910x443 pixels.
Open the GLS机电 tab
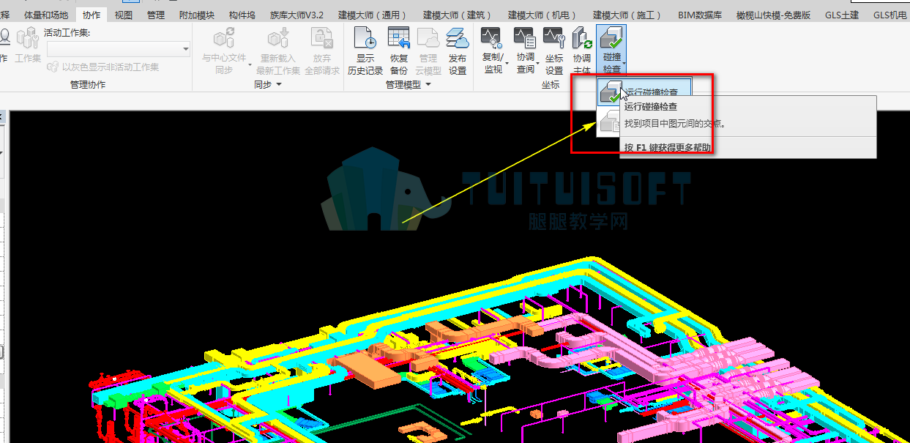889,15
